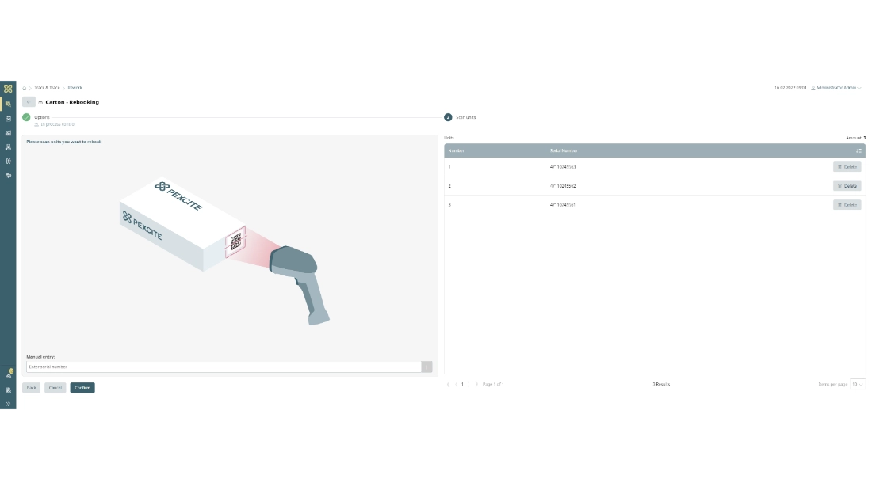The height and width of the screenshot is (490, 872).
Task: Delete unit 3 using its trash icon
Action: click(847, 204)
